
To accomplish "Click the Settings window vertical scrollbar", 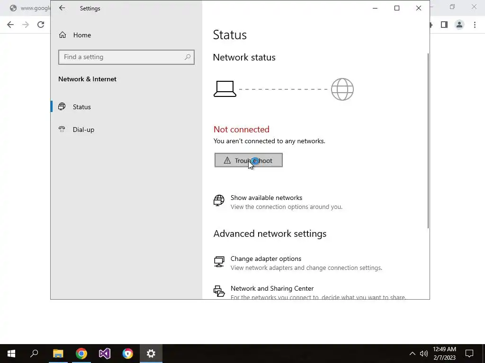I will [x=428, y=141].
